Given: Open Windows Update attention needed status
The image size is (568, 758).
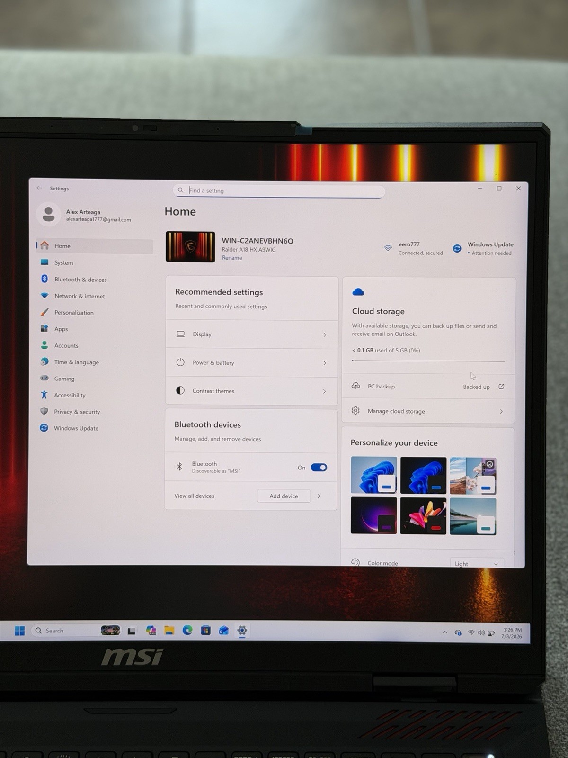Looking at the screenshot, I should 483,248.
